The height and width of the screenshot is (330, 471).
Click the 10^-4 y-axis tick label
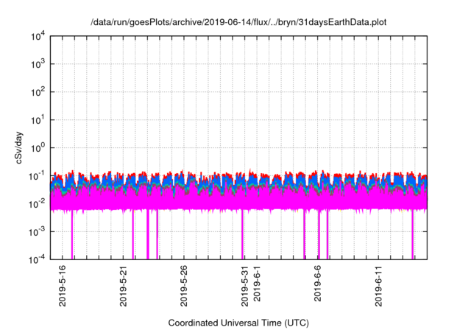coord(37,259)
